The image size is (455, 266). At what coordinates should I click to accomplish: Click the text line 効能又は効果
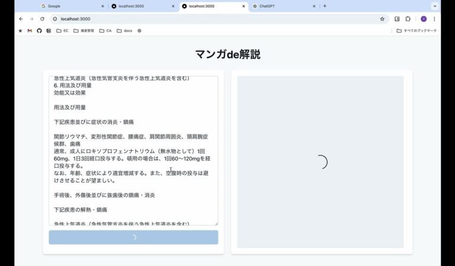coord(70,93)
